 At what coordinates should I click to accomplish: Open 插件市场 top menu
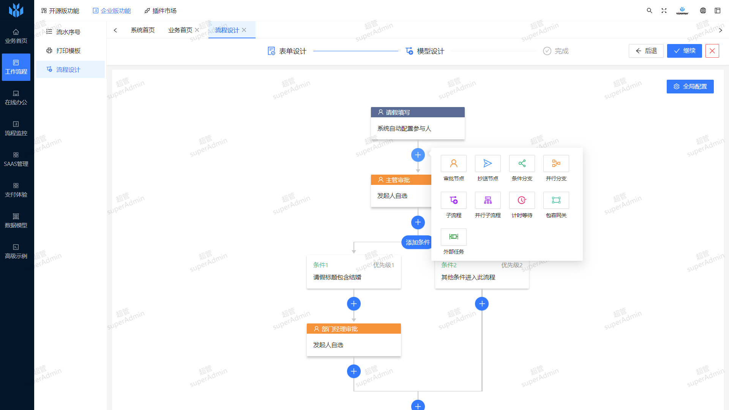tap(160, 11)
